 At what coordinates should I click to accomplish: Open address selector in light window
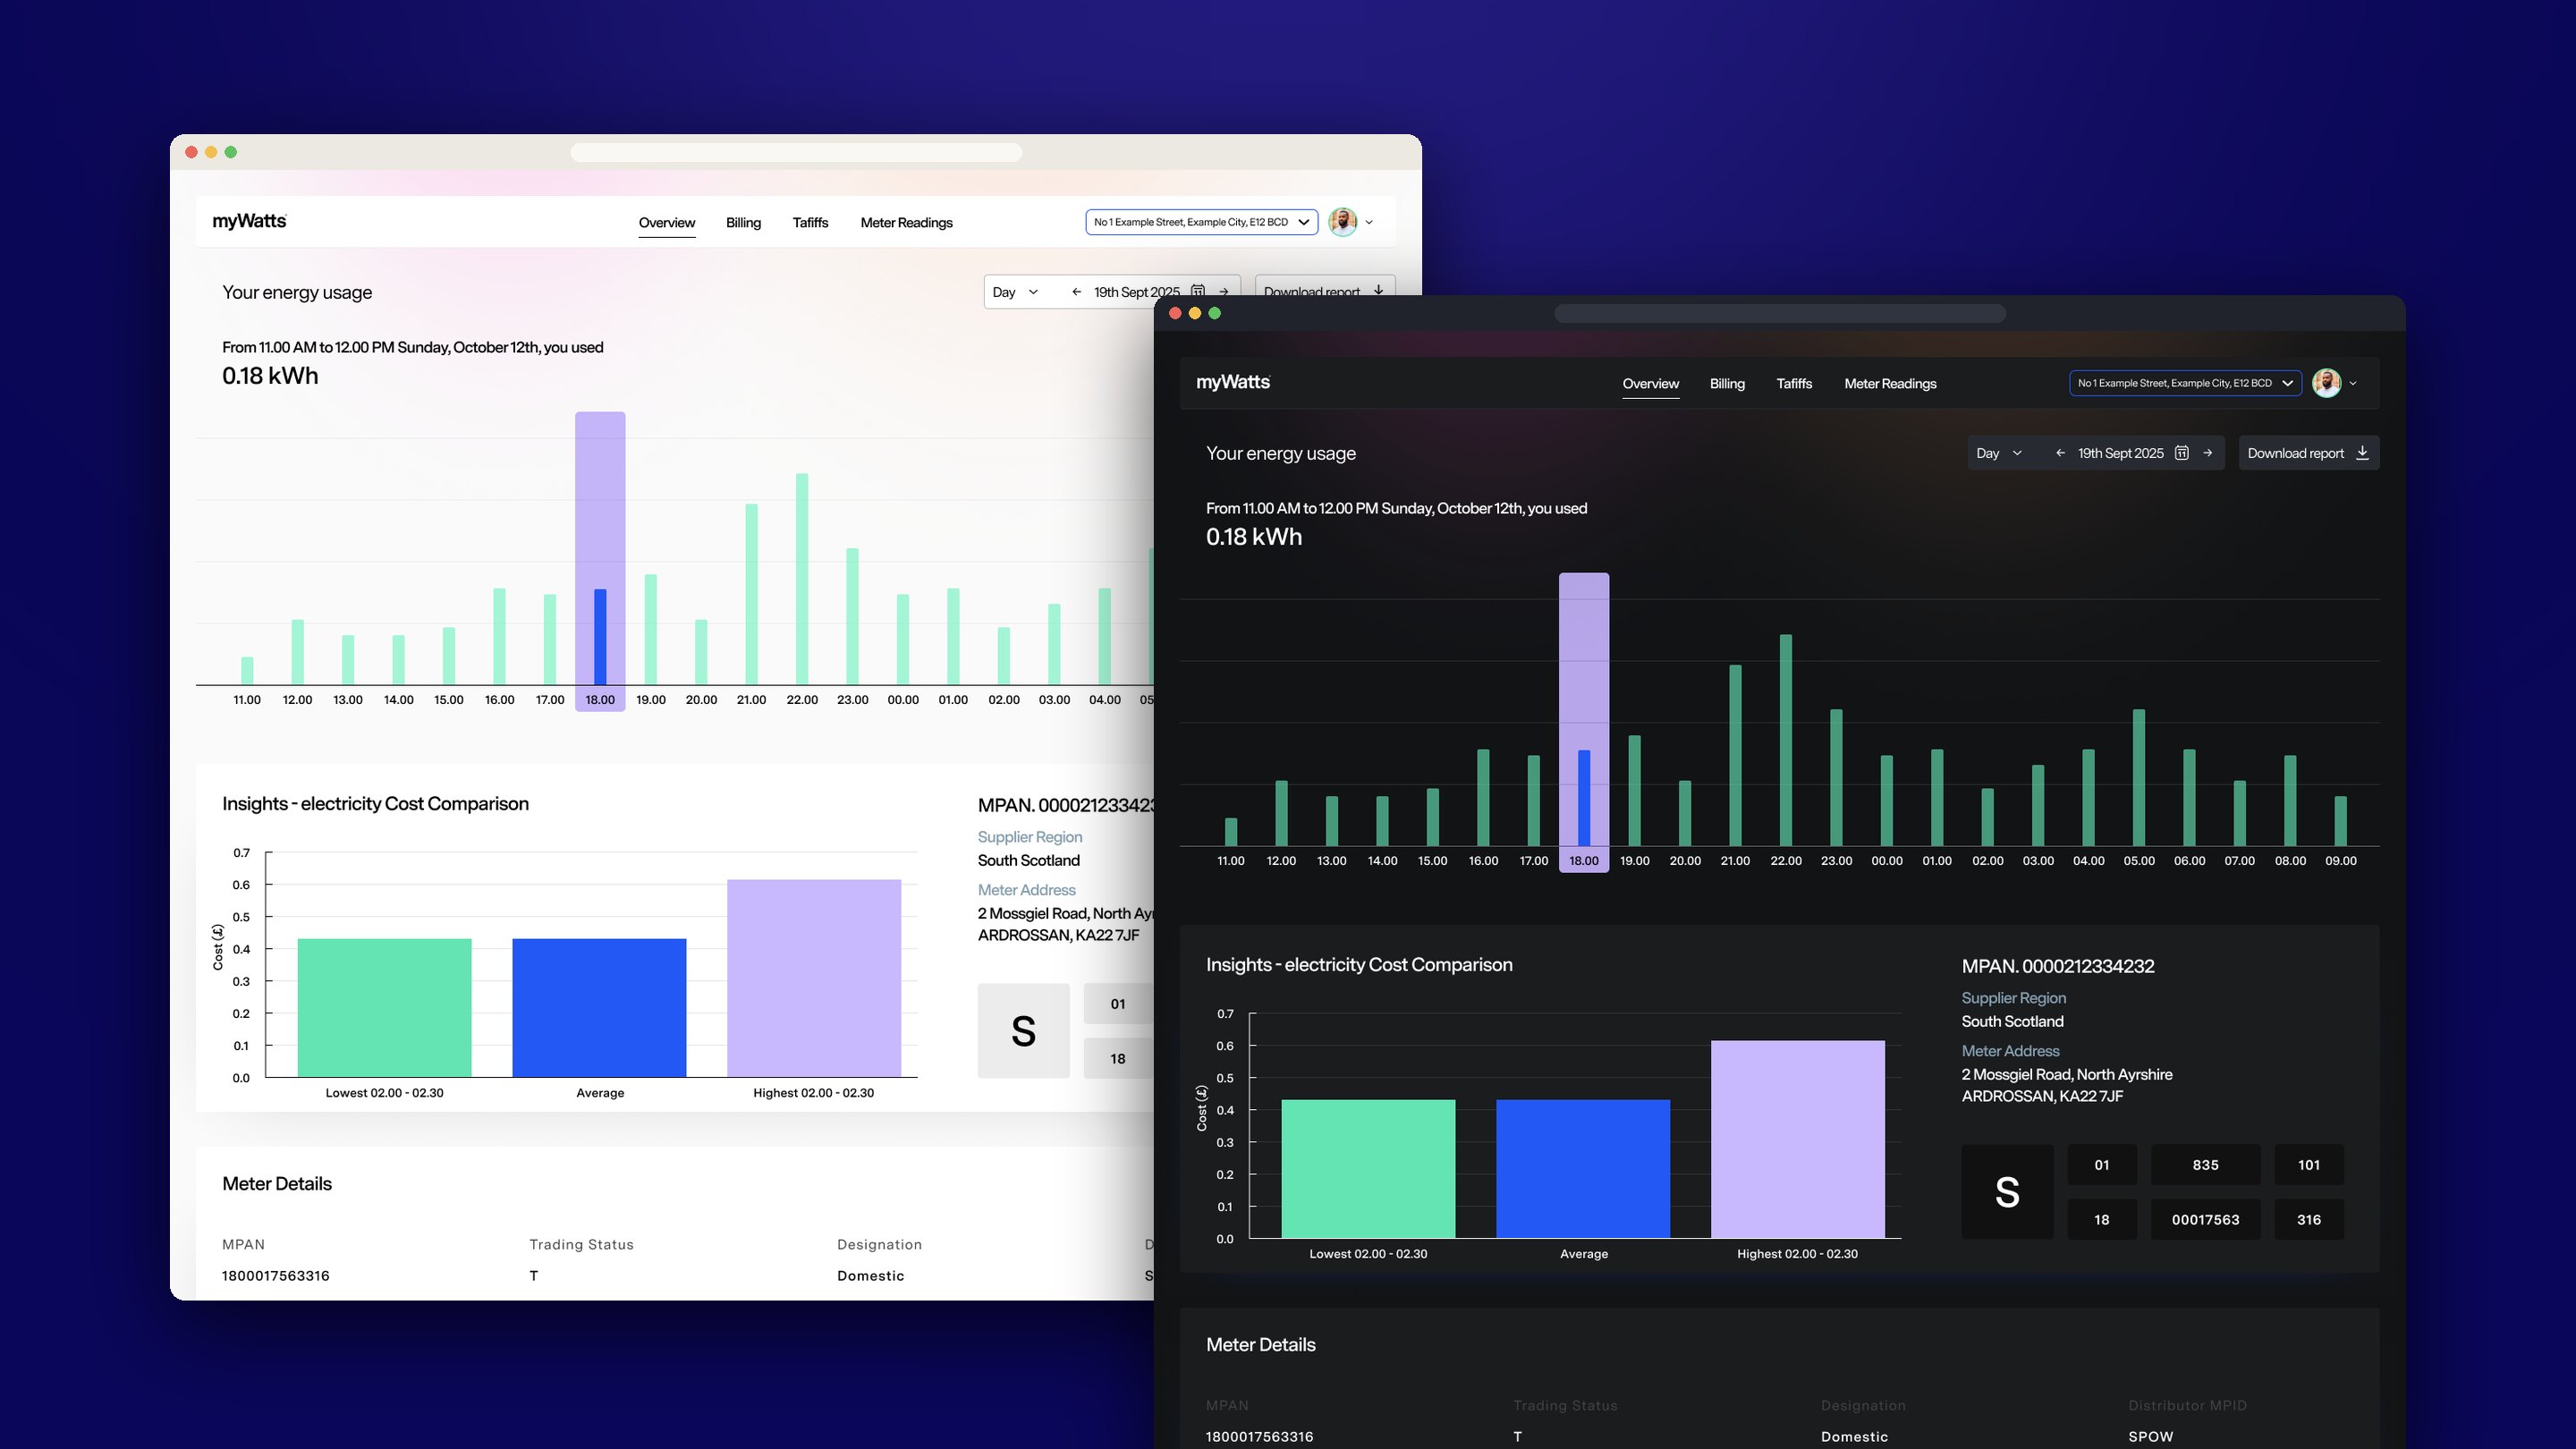[x=1201, y=222]
